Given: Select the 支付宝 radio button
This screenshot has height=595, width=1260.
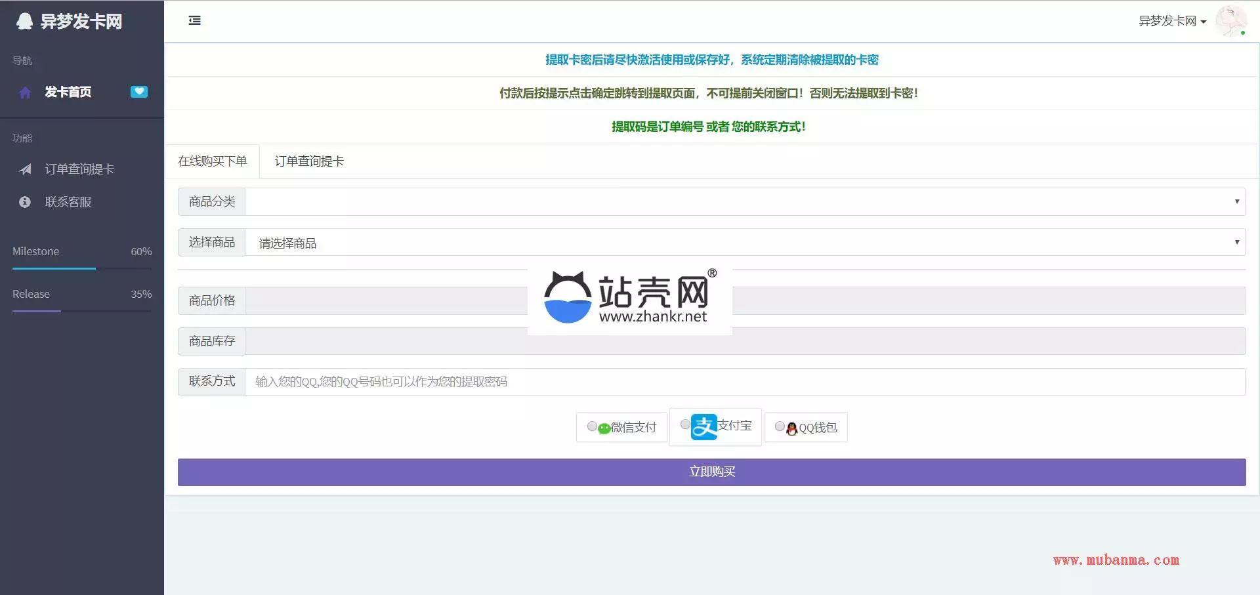Looking at the screenshot, I should pyautogui.click(x=685, y=424).
